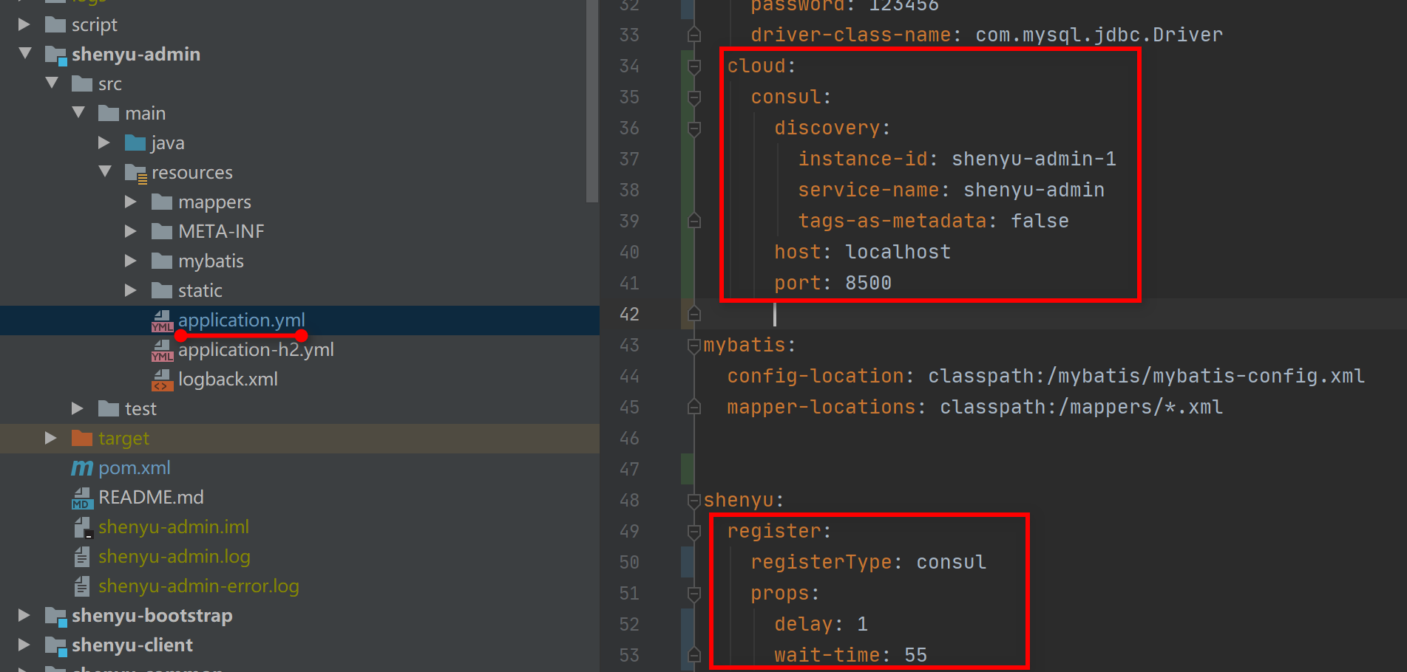The image size is (1407, 672).
Task: Click the README.md markdown icon
Action: pyautogui.click(x=82, y=498)
